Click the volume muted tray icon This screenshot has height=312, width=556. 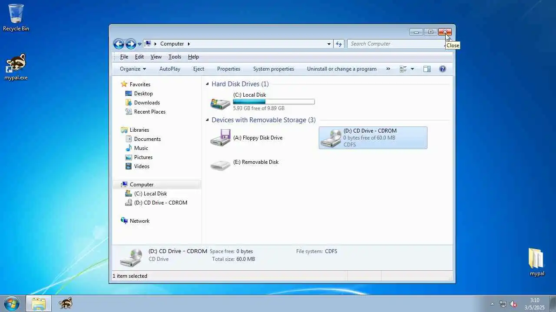point(513,304)
